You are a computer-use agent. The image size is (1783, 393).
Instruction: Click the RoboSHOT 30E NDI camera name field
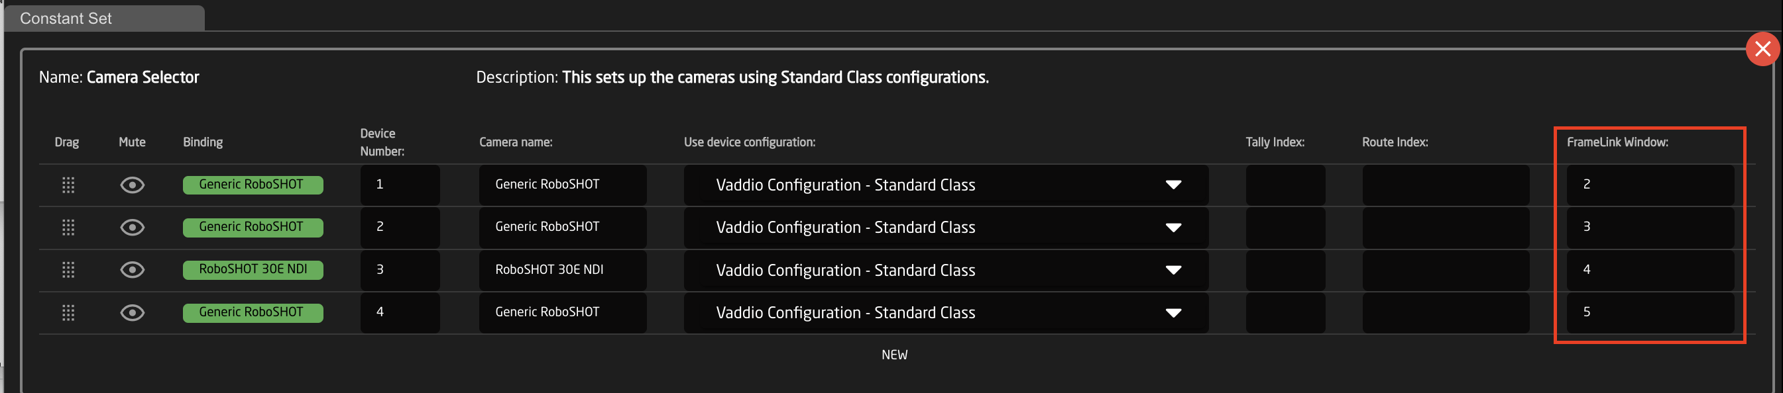pyautogui.click(x=563, y=270)
